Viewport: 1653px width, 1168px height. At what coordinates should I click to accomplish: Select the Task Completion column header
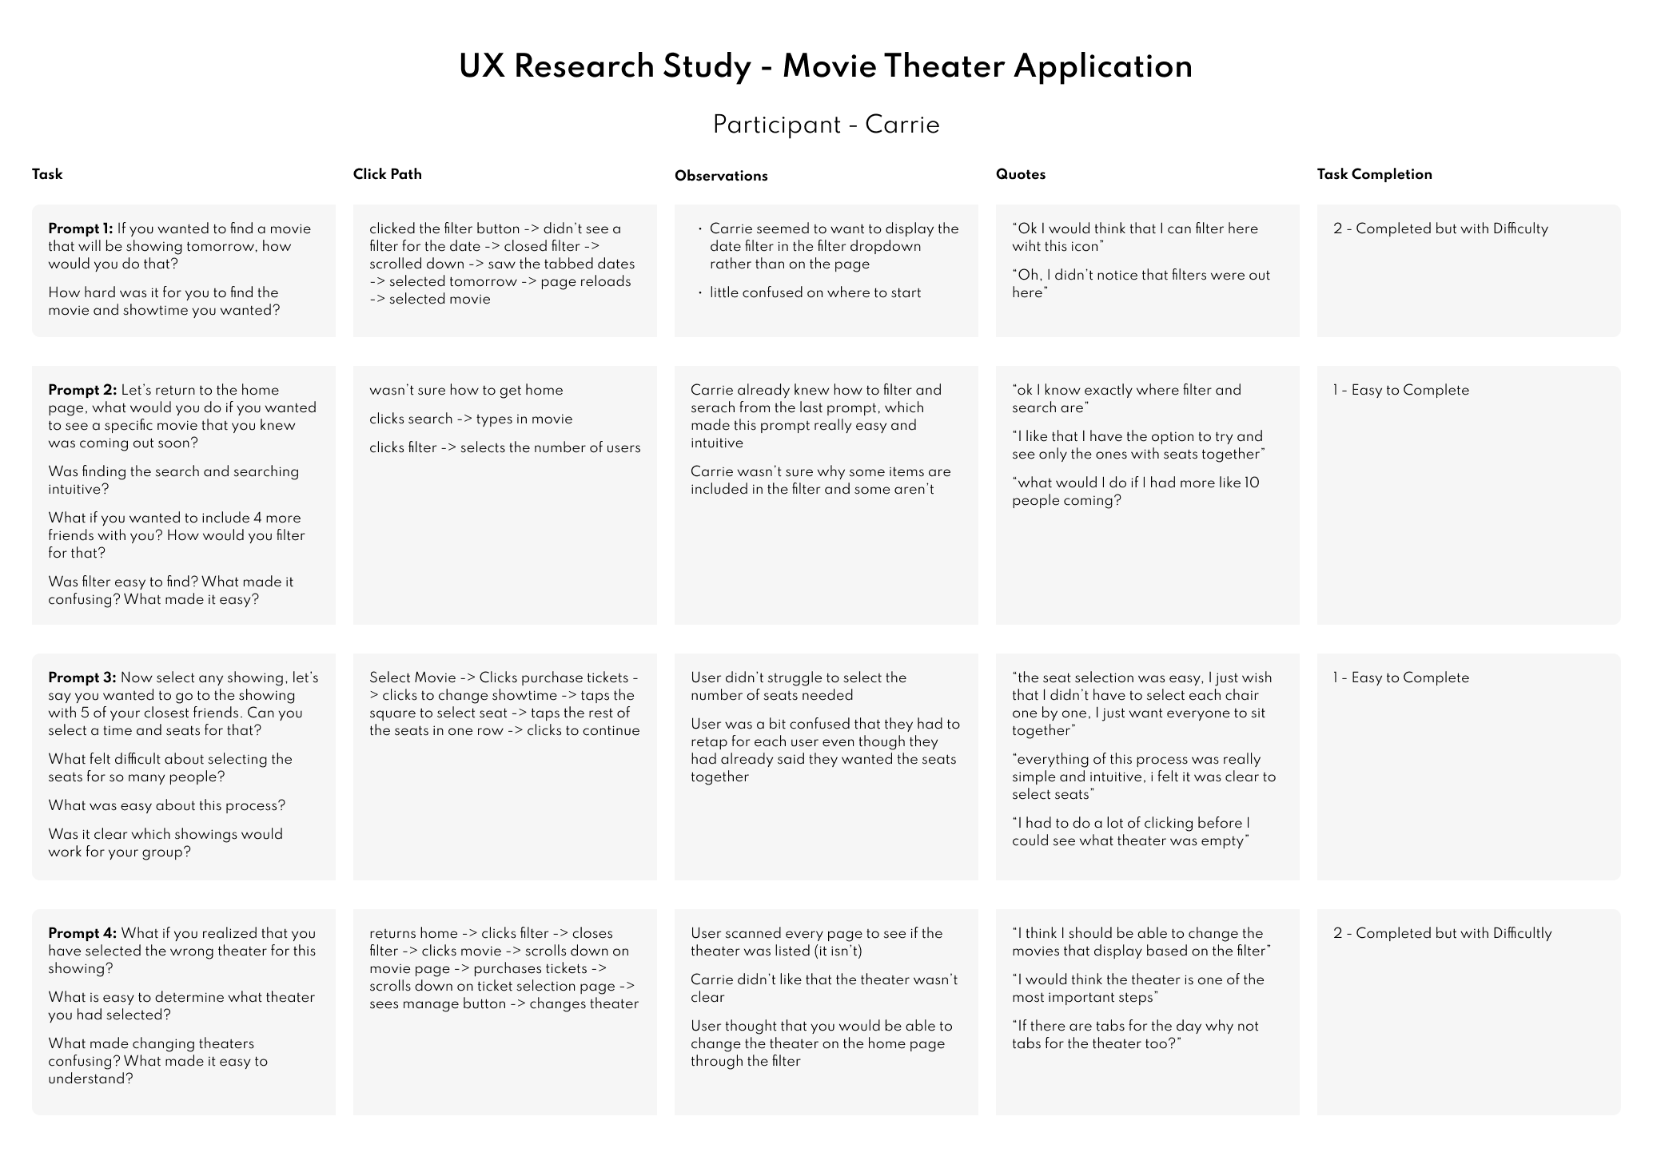[x=1374, y=174]
